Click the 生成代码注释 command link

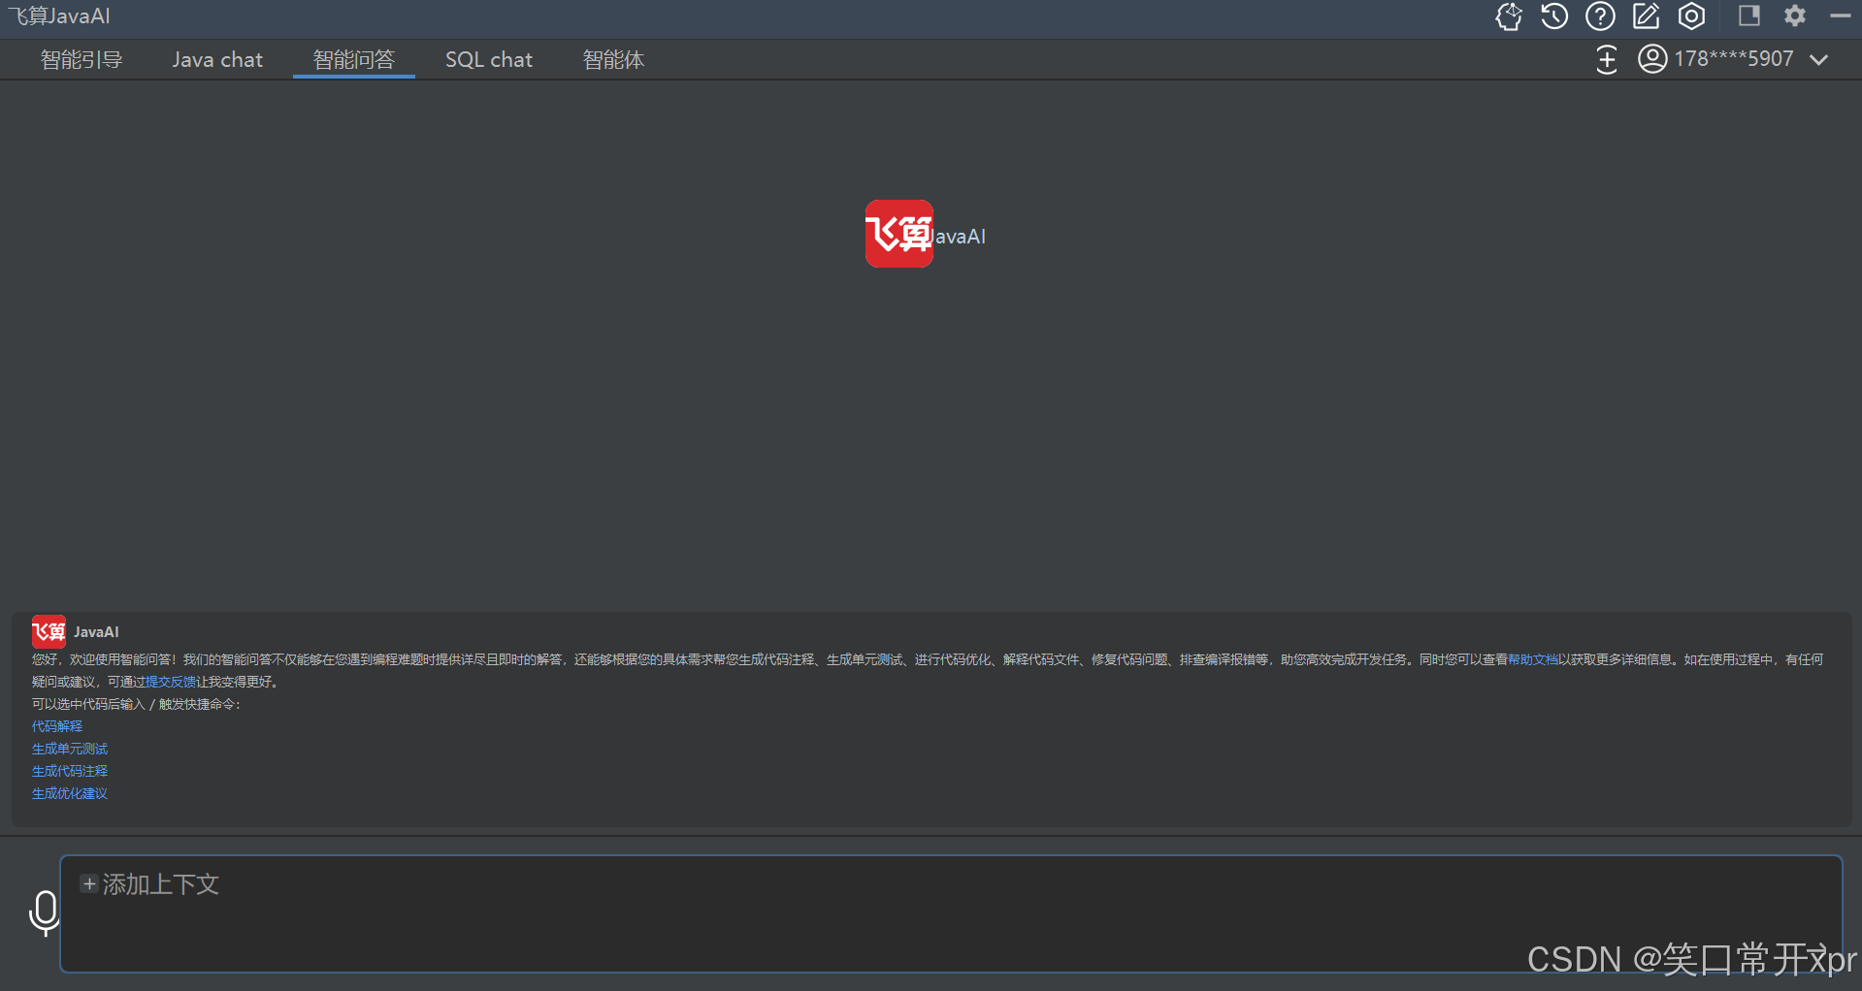click(x=70, y=771)
